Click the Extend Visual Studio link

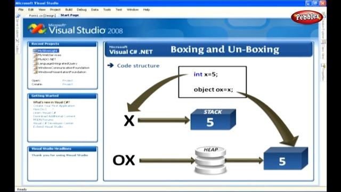click(x=48, y=127)
